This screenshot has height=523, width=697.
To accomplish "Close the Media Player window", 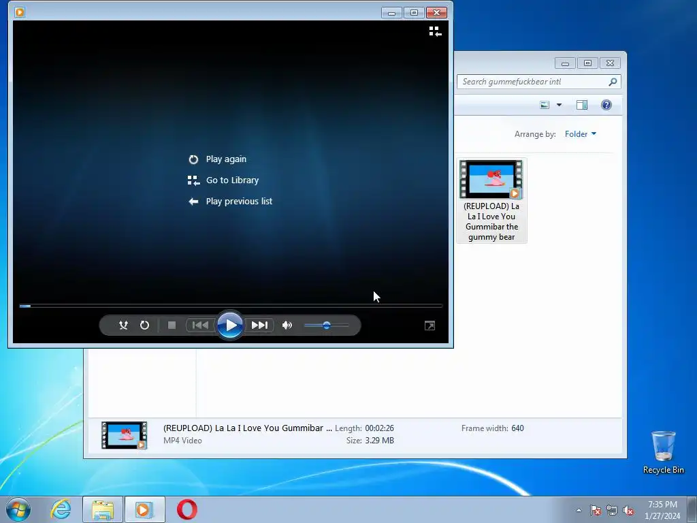I will click(436, 12).
